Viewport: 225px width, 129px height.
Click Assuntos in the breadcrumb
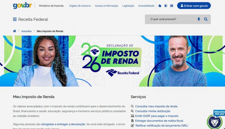click(26, 31)
